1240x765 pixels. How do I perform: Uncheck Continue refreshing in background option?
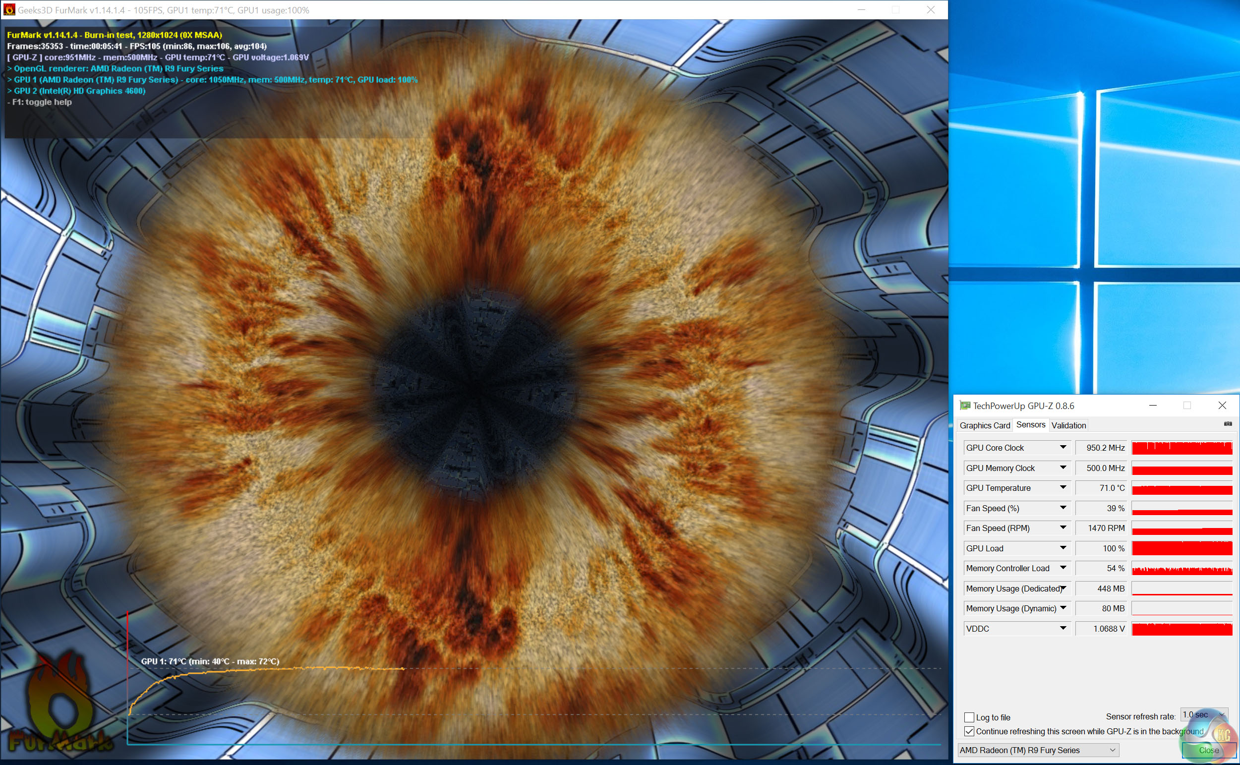pyautogui.click(x=969, y=731)
